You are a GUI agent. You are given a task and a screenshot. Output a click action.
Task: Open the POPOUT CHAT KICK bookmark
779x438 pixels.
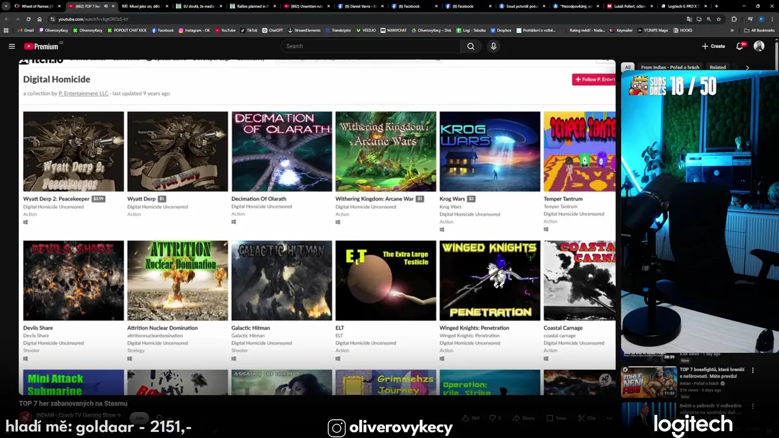(x=127, y=30)
